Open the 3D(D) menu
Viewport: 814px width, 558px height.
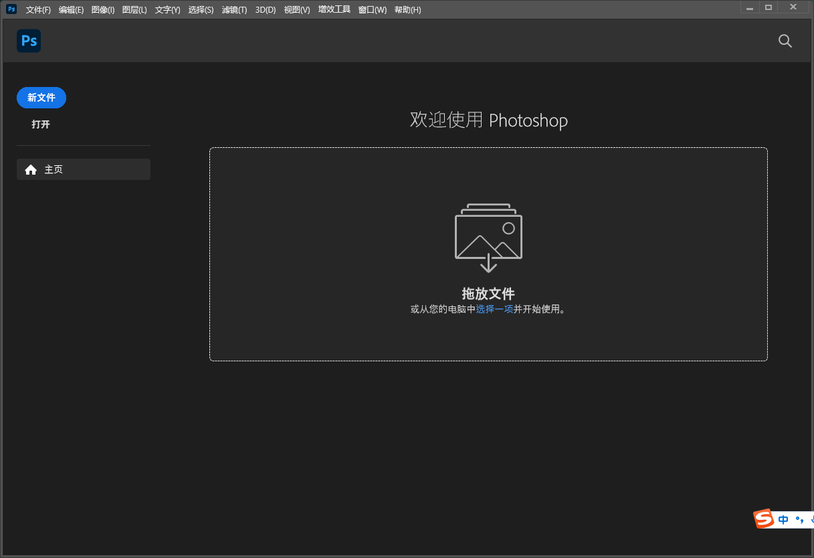pos(265,9)
